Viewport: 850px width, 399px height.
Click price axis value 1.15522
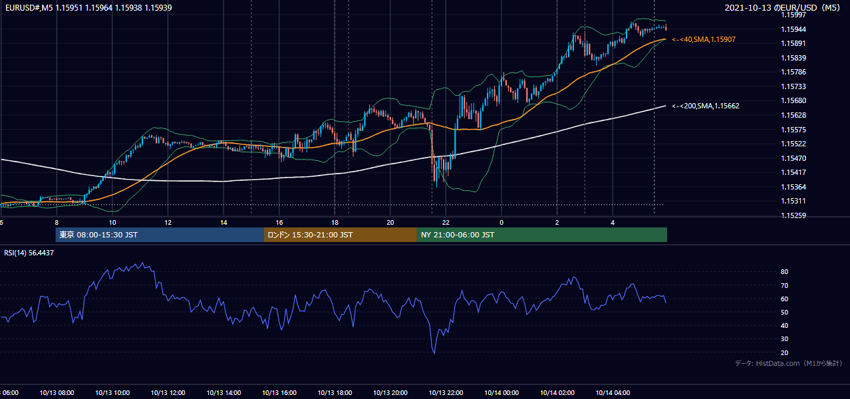(793, 144)
